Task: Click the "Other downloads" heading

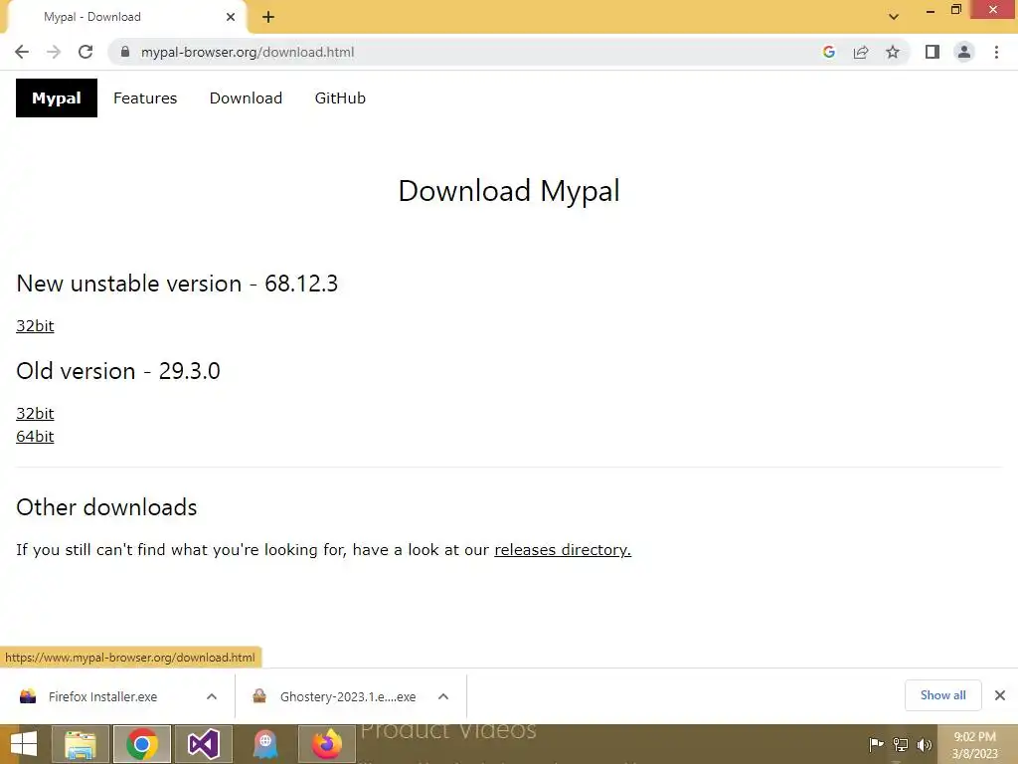Action: click(106, 507)
